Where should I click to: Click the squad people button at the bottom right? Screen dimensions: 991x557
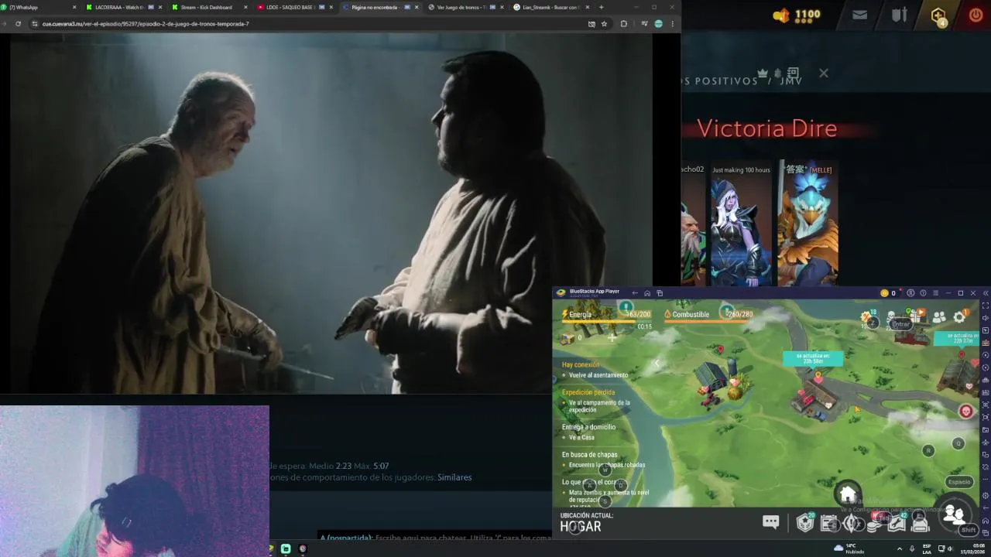(955, 514)
